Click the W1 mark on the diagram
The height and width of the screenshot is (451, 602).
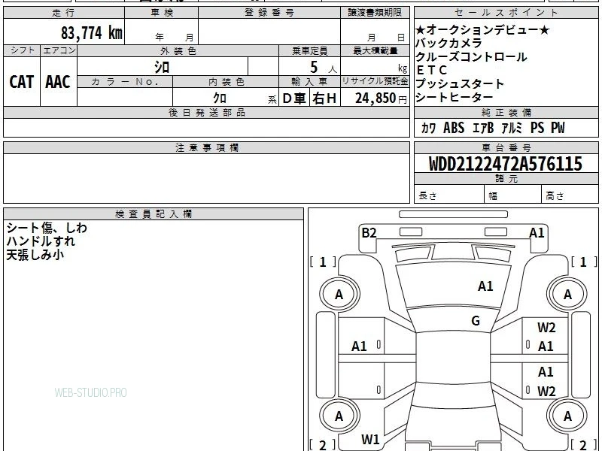(370, 440)
